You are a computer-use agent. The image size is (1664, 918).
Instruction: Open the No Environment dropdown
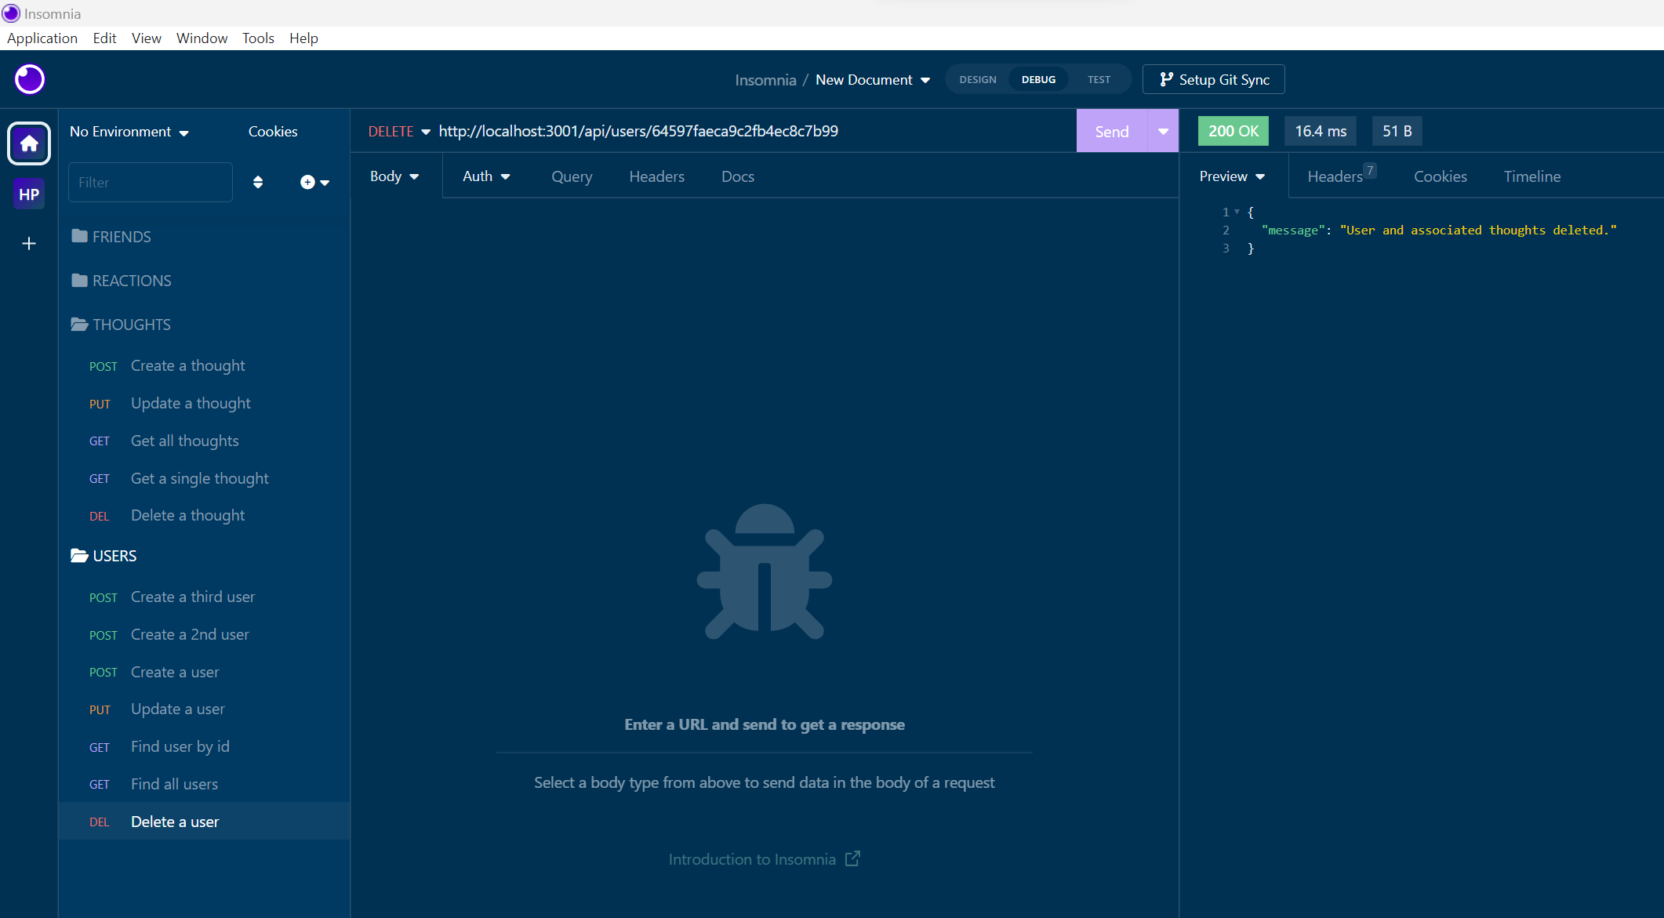coord(129,132)
